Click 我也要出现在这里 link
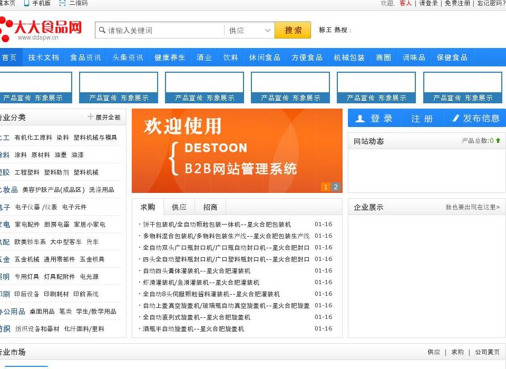This screenshot has height=369, width=506. click(472, 207)
